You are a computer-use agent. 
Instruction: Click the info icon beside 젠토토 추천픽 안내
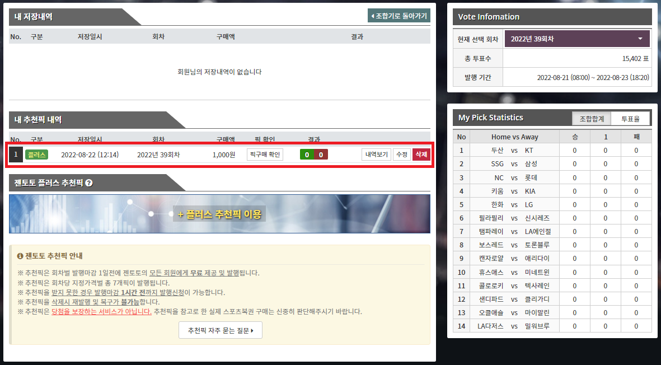20,256
